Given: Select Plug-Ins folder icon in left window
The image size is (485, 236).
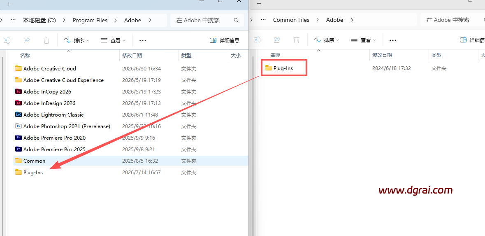Looking at the screenshot, I should point(19,172).
